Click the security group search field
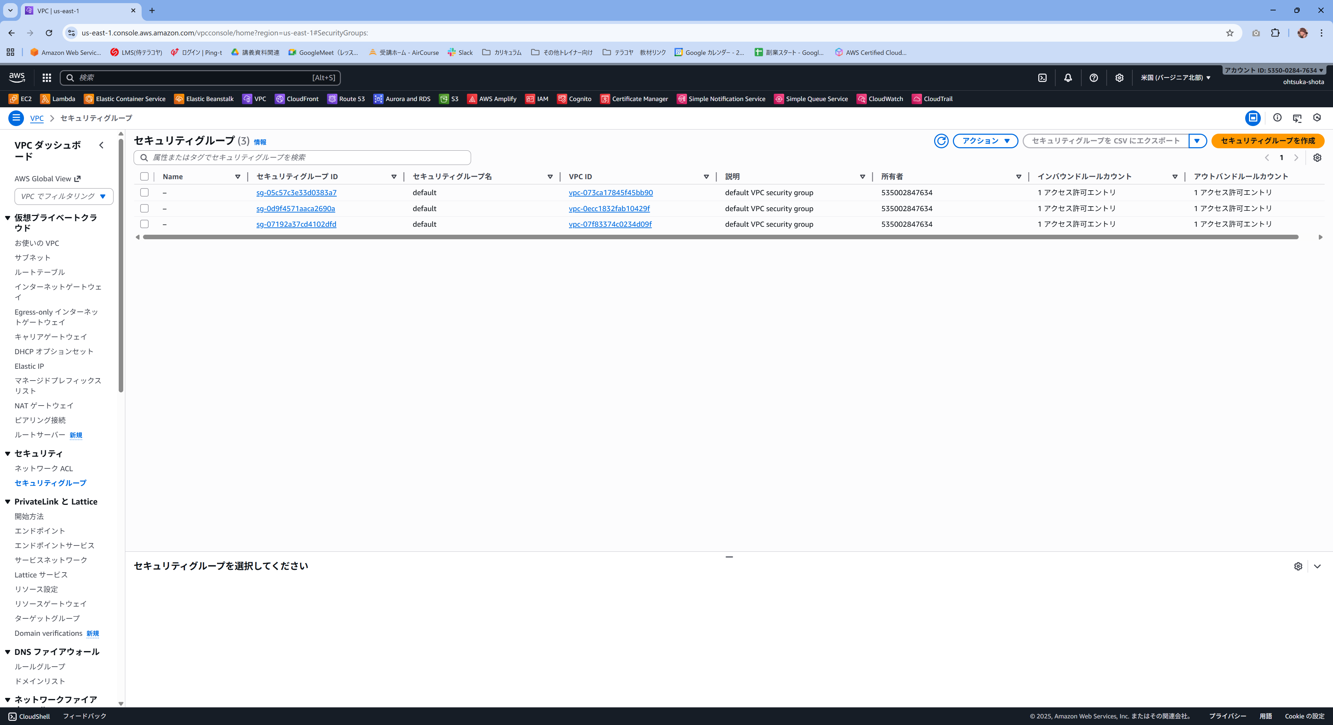 pyautogui.click(x=302, y=157)
